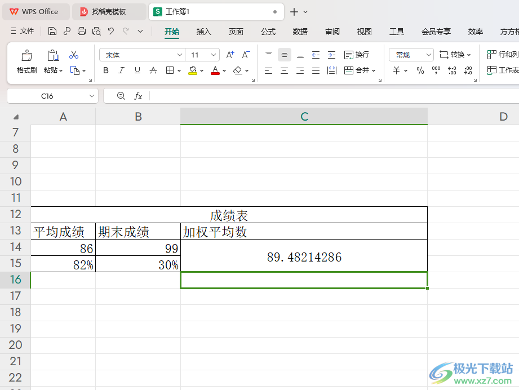Switch to the 页面 tab
Image resolution: width=519 pixels, height=390 pixels.
236,32
